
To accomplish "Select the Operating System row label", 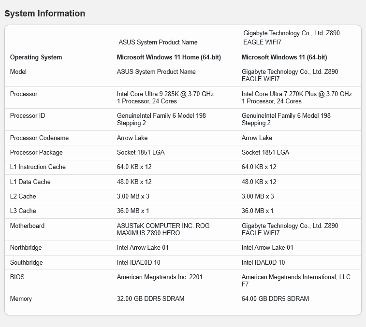I will [x=36, y=57].
